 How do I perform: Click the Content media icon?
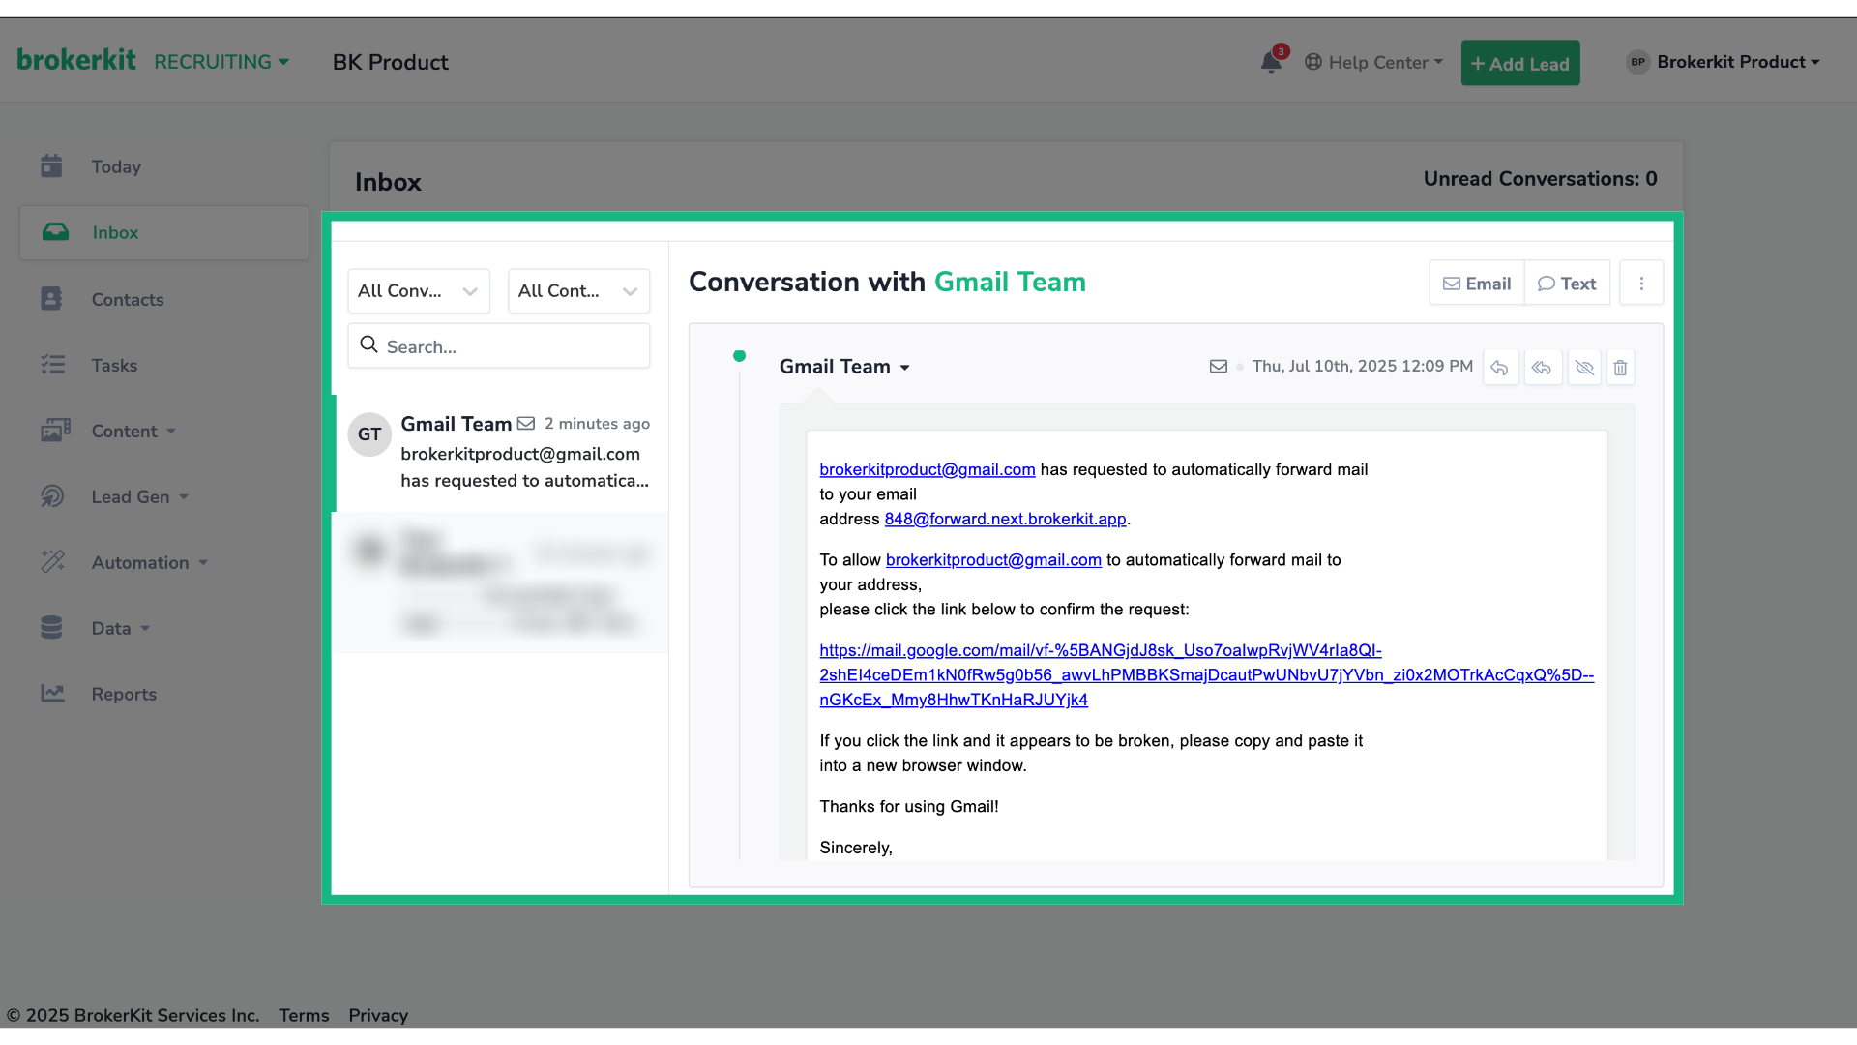pos(55,431)
